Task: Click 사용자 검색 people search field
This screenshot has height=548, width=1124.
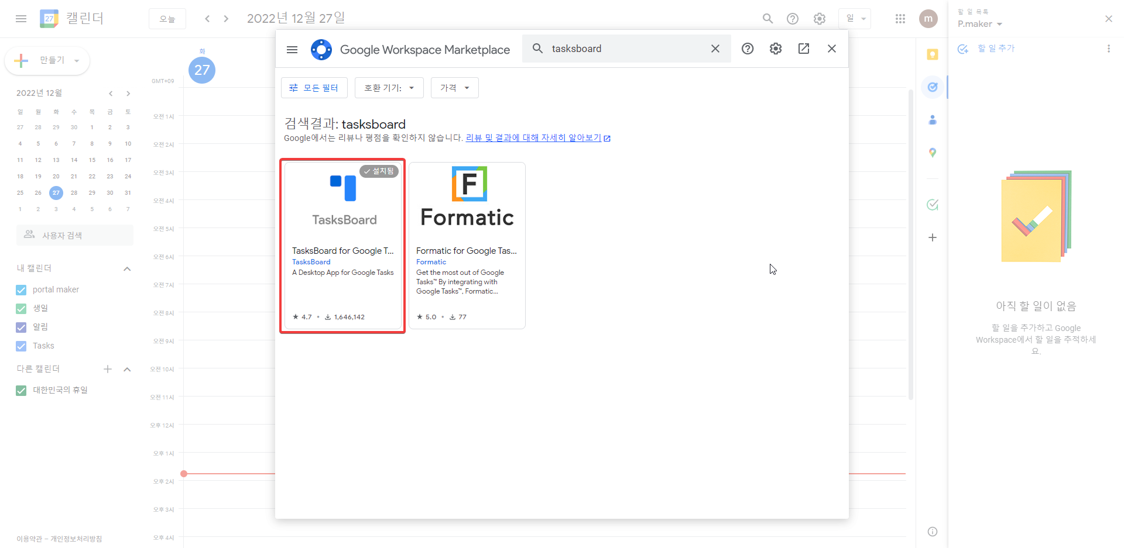Action: (75, 235)
